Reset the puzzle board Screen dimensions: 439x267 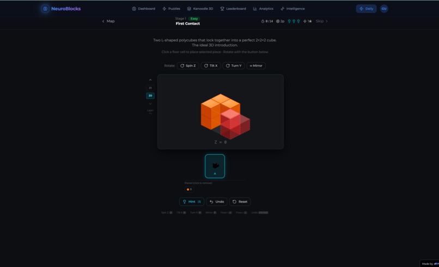pos(240,202)
